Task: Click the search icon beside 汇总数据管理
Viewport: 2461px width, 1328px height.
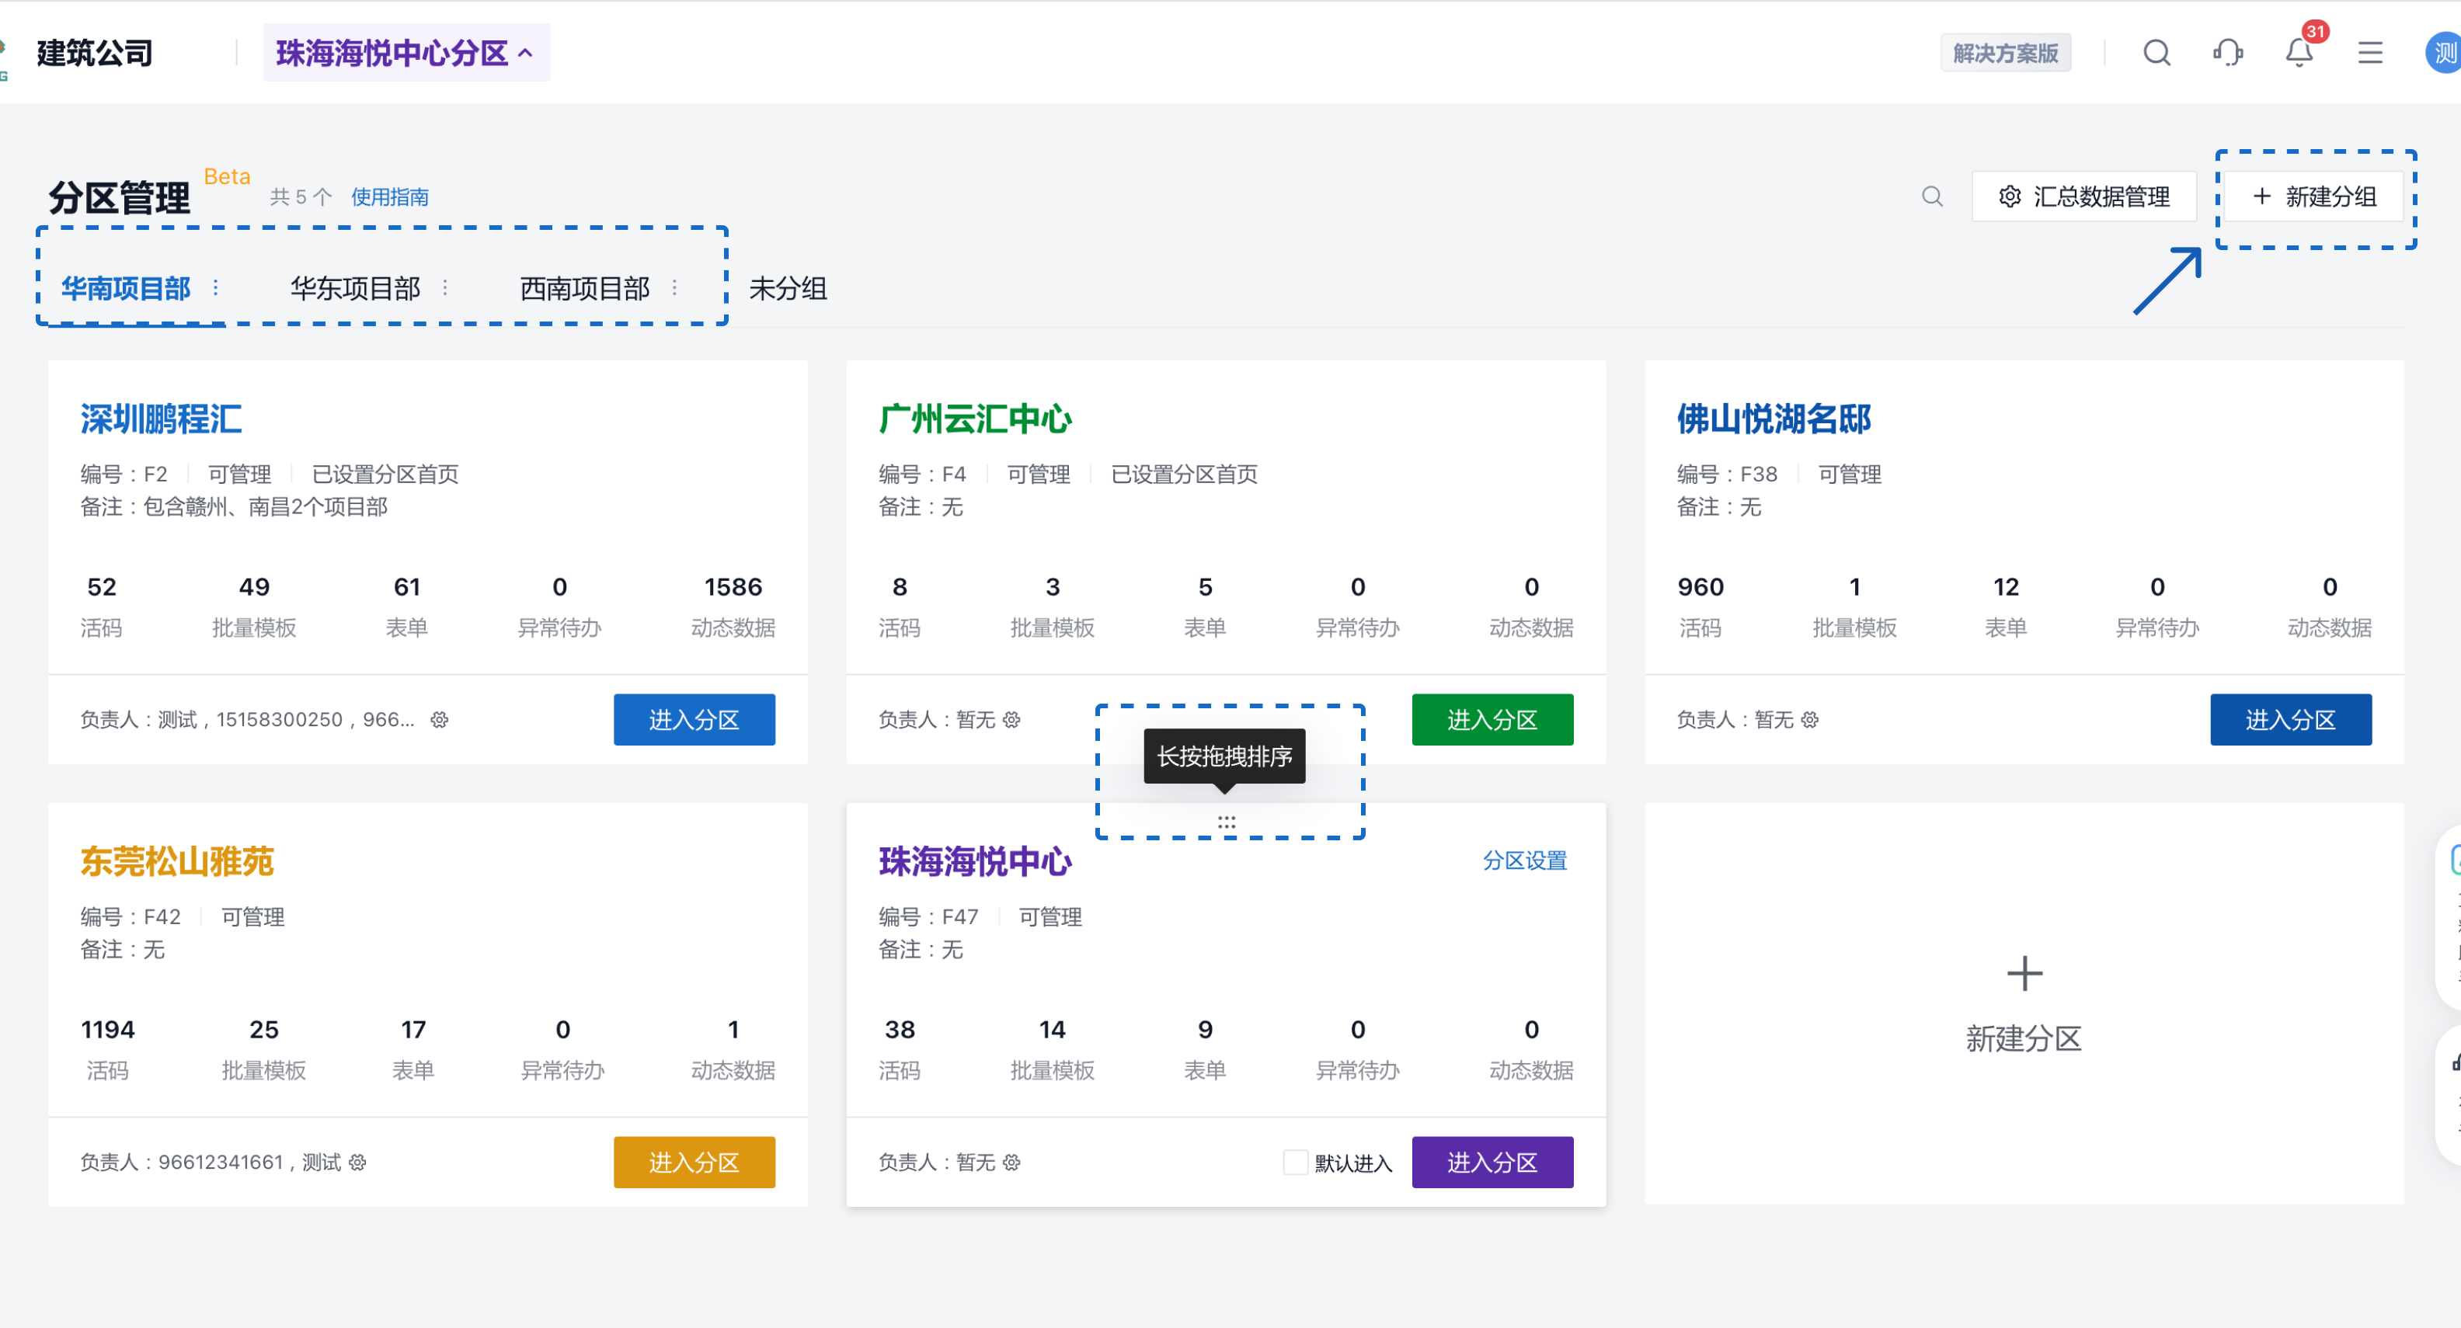Action: point(1932,196)
